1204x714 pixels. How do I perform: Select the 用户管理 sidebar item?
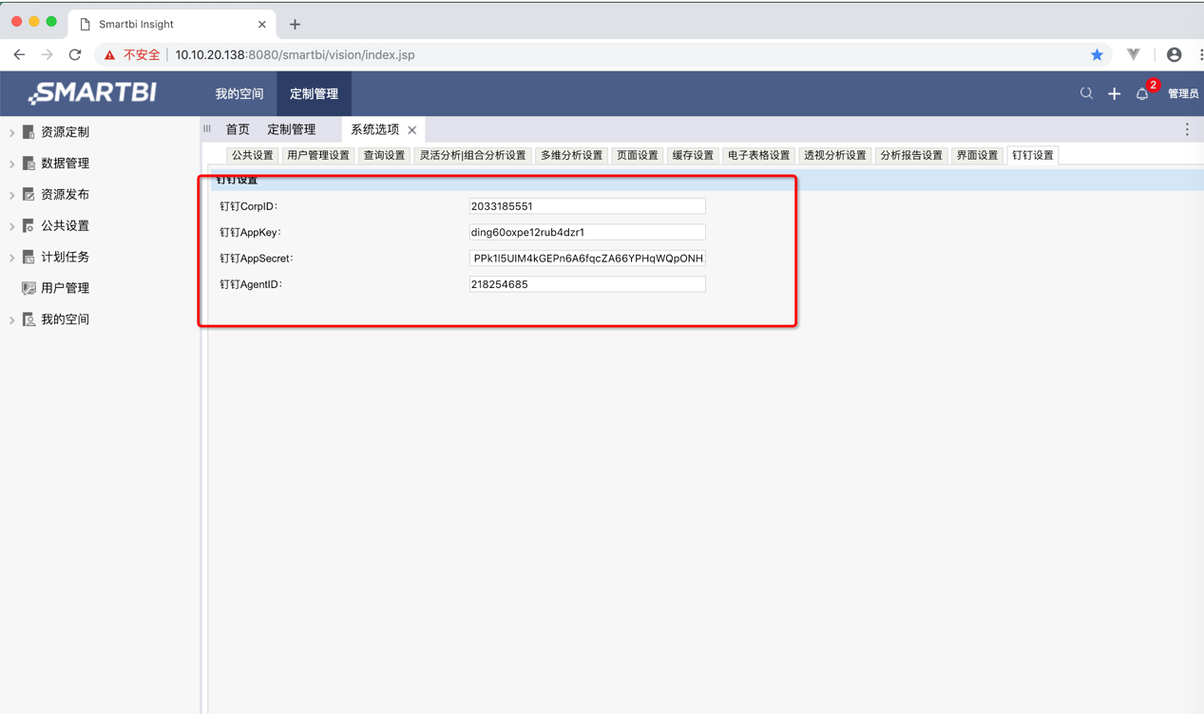65,288
